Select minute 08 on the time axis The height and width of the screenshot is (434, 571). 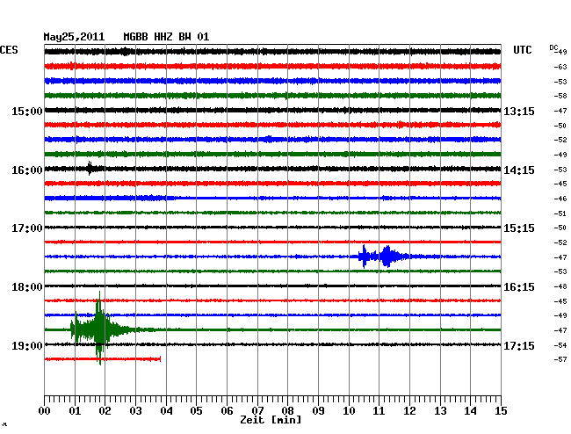point(287,410)
